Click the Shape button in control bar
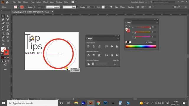Image resolution: width=189 pixels, height=106 pixels. [x=122, y=7]
